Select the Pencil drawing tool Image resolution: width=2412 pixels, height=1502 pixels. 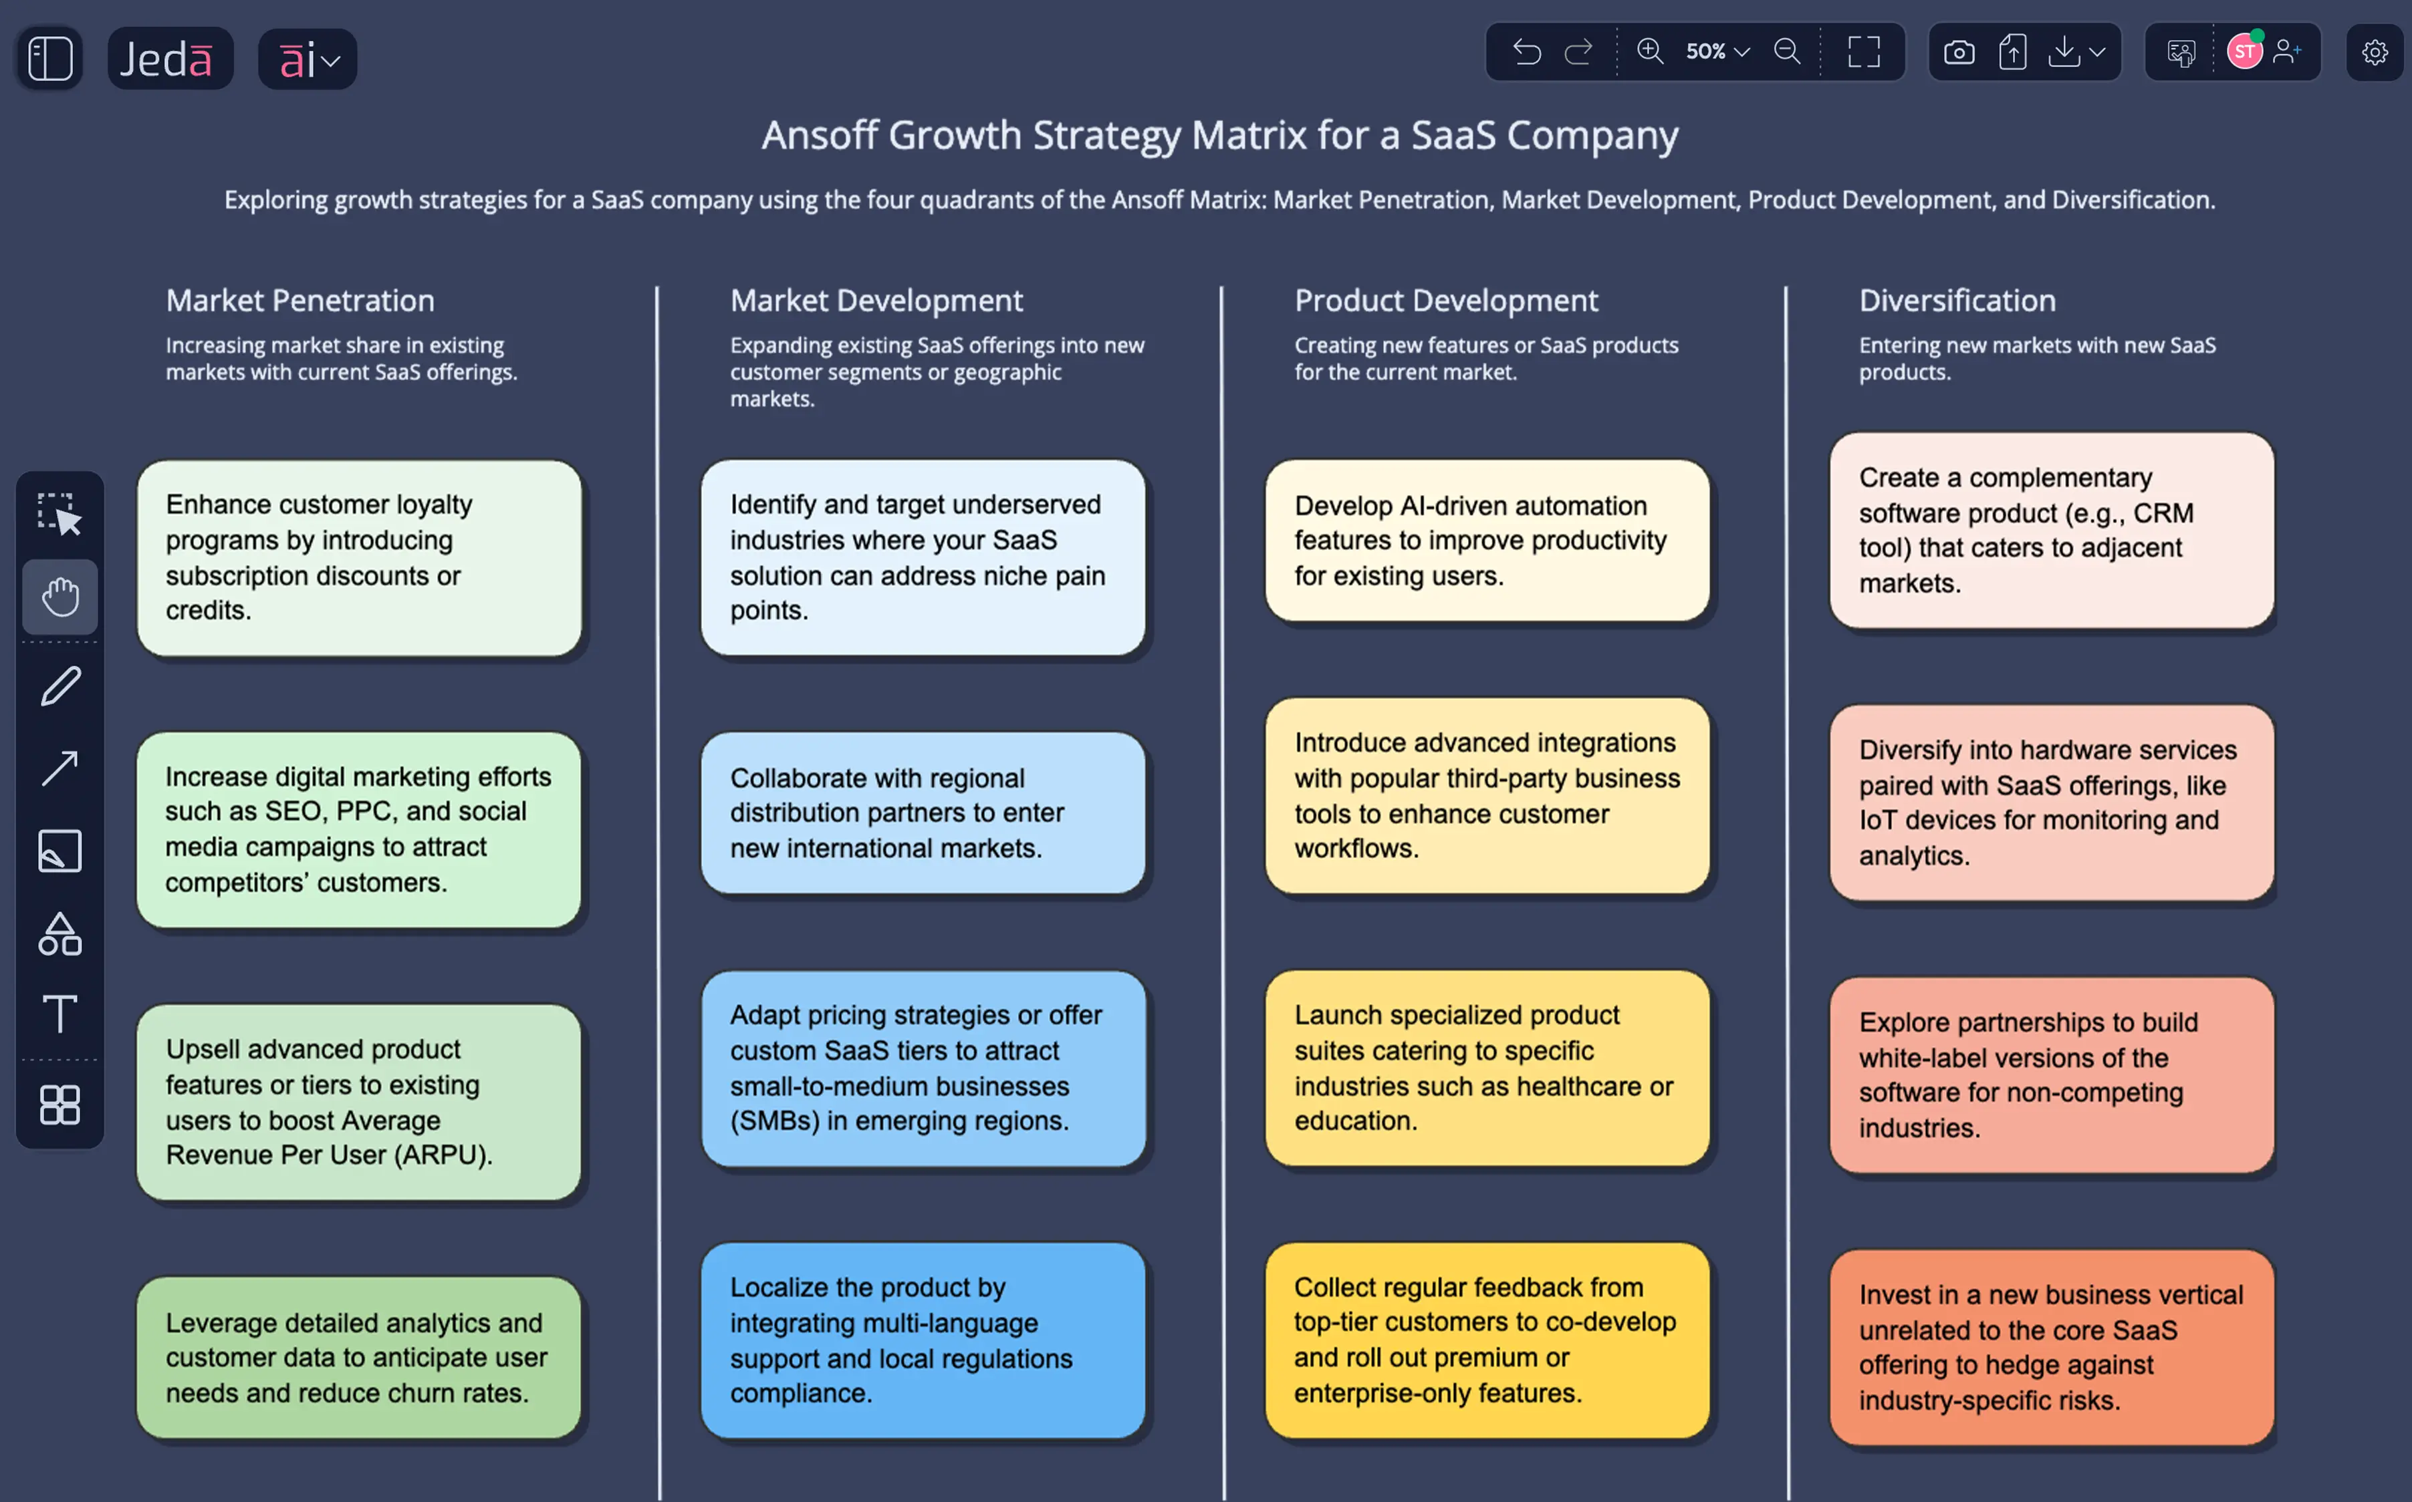coord(59,686)
